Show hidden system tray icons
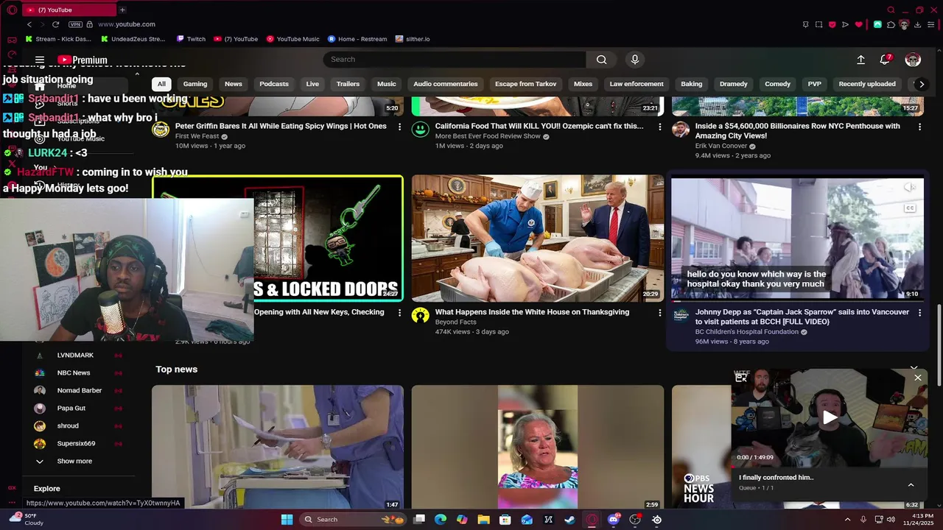943x530 pixels. (847, 520)
